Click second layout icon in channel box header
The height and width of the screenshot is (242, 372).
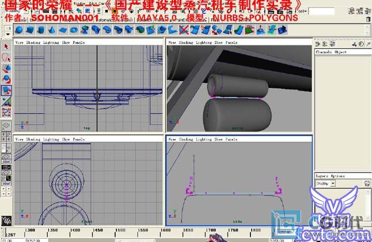click(325, 44)
